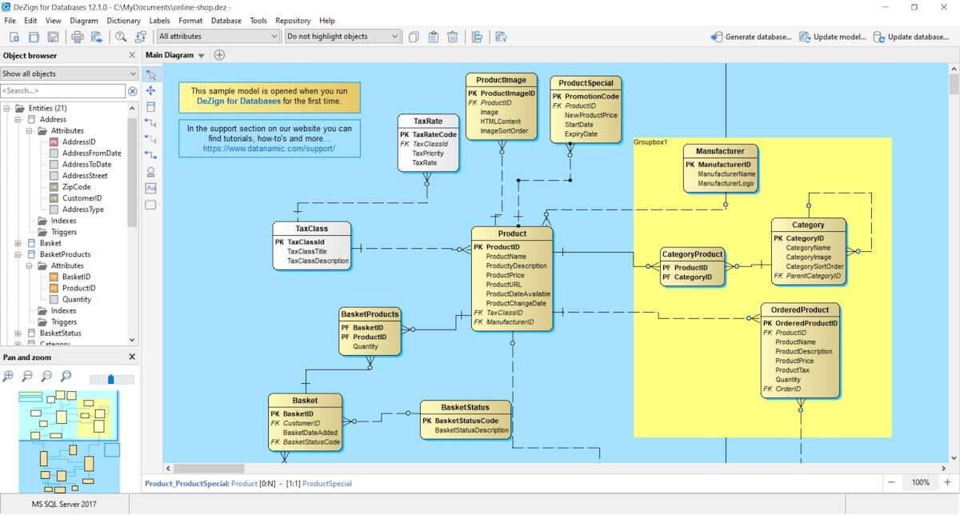The image size is (960, 515).
Task: Select the Pan (four-arrow) tool
Action: [150, 91]
